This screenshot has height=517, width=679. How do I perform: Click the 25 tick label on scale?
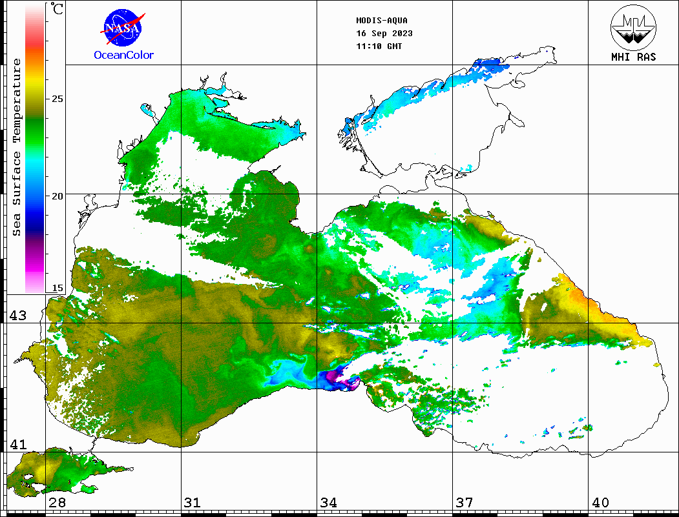pos(57,99)
